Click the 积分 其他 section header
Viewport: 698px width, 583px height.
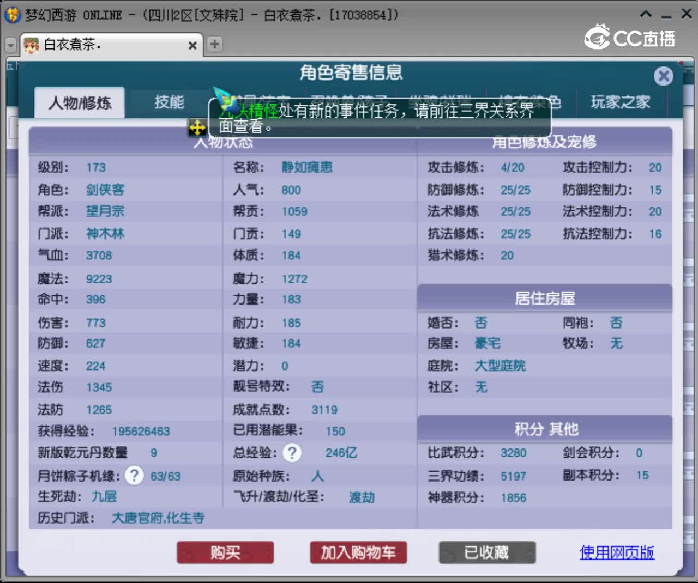(x=545, y=429)
